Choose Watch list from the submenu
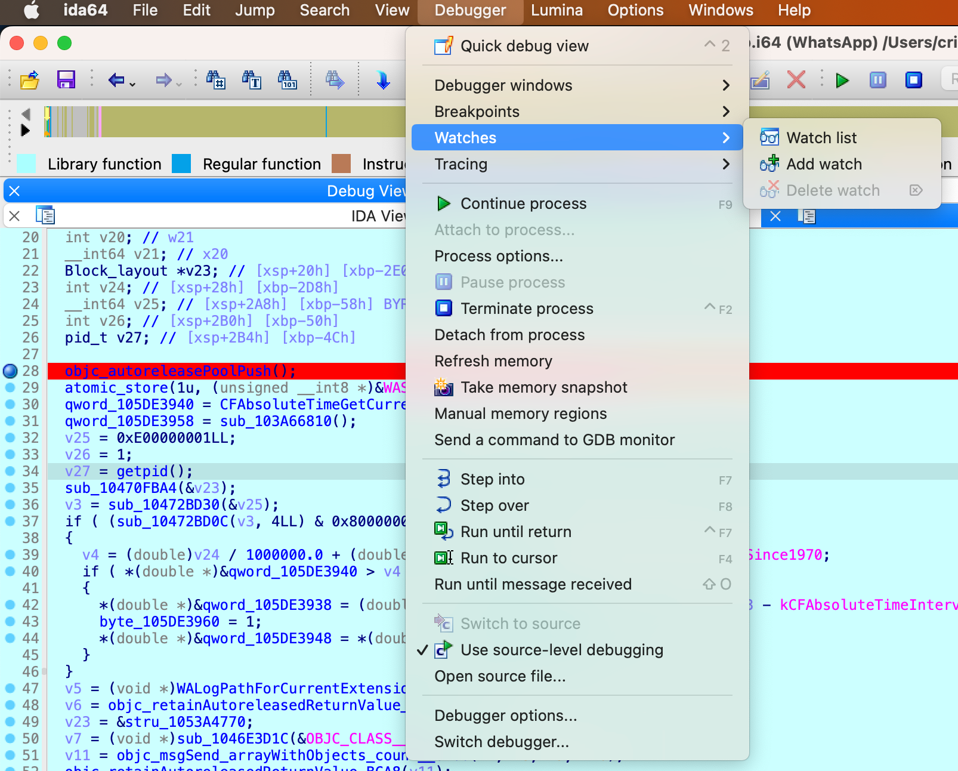The image size is (958, 771). point(842,138)
